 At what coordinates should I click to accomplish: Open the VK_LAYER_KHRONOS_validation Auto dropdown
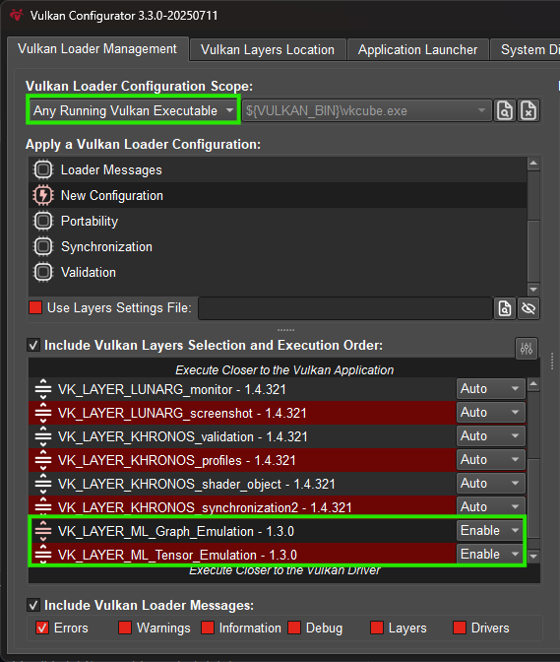(490, 435)
